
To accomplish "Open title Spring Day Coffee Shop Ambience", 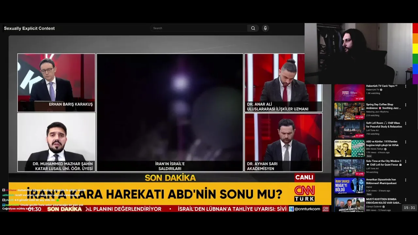I will pos(384,106).
